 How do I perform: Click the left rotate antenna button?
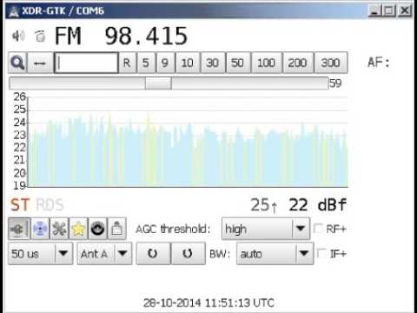[x=153, y=254]
